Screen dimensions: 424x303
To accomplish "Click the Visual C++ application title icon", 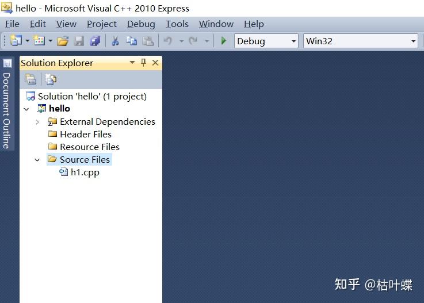I will (x=6, y=7).
